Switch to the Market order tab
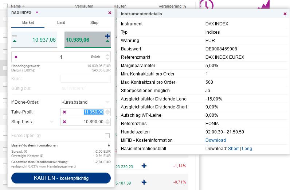Image resolution: width=290 pixels, height=190 pixels. coord(28,22)
